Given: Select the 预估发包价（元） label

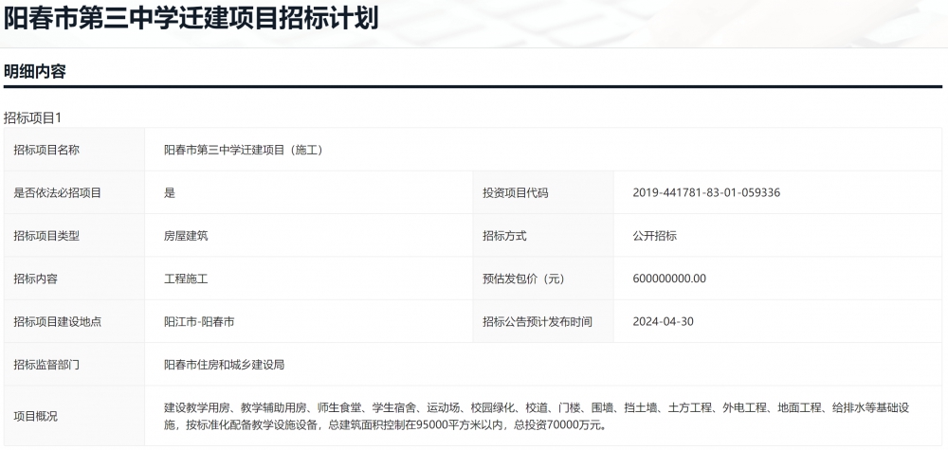Looking at the screenshot, I should tap(523, 279).
